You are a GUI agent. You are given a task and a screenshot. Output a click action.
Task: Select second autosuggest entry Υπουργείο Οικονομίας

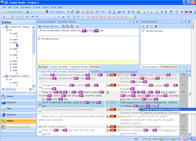coord(167,112)
